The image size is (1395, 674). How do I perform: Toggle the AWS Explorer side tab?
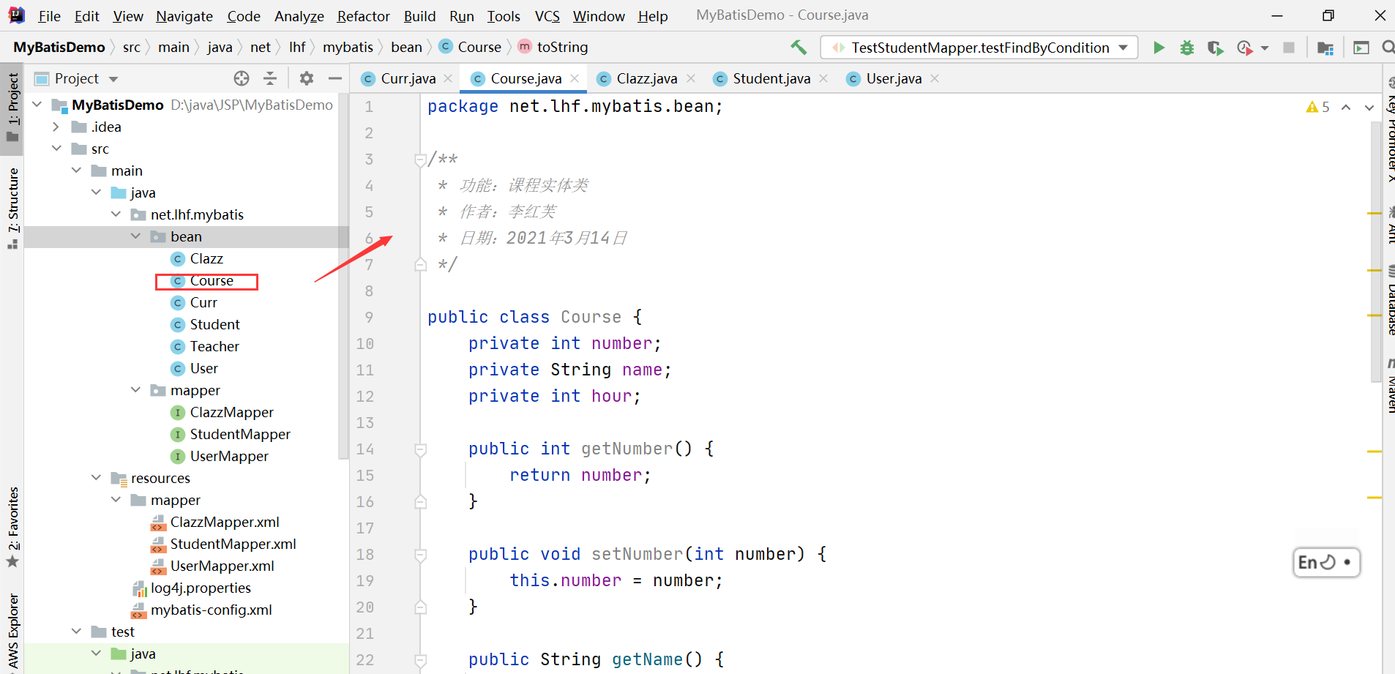(x=12, y=632)
